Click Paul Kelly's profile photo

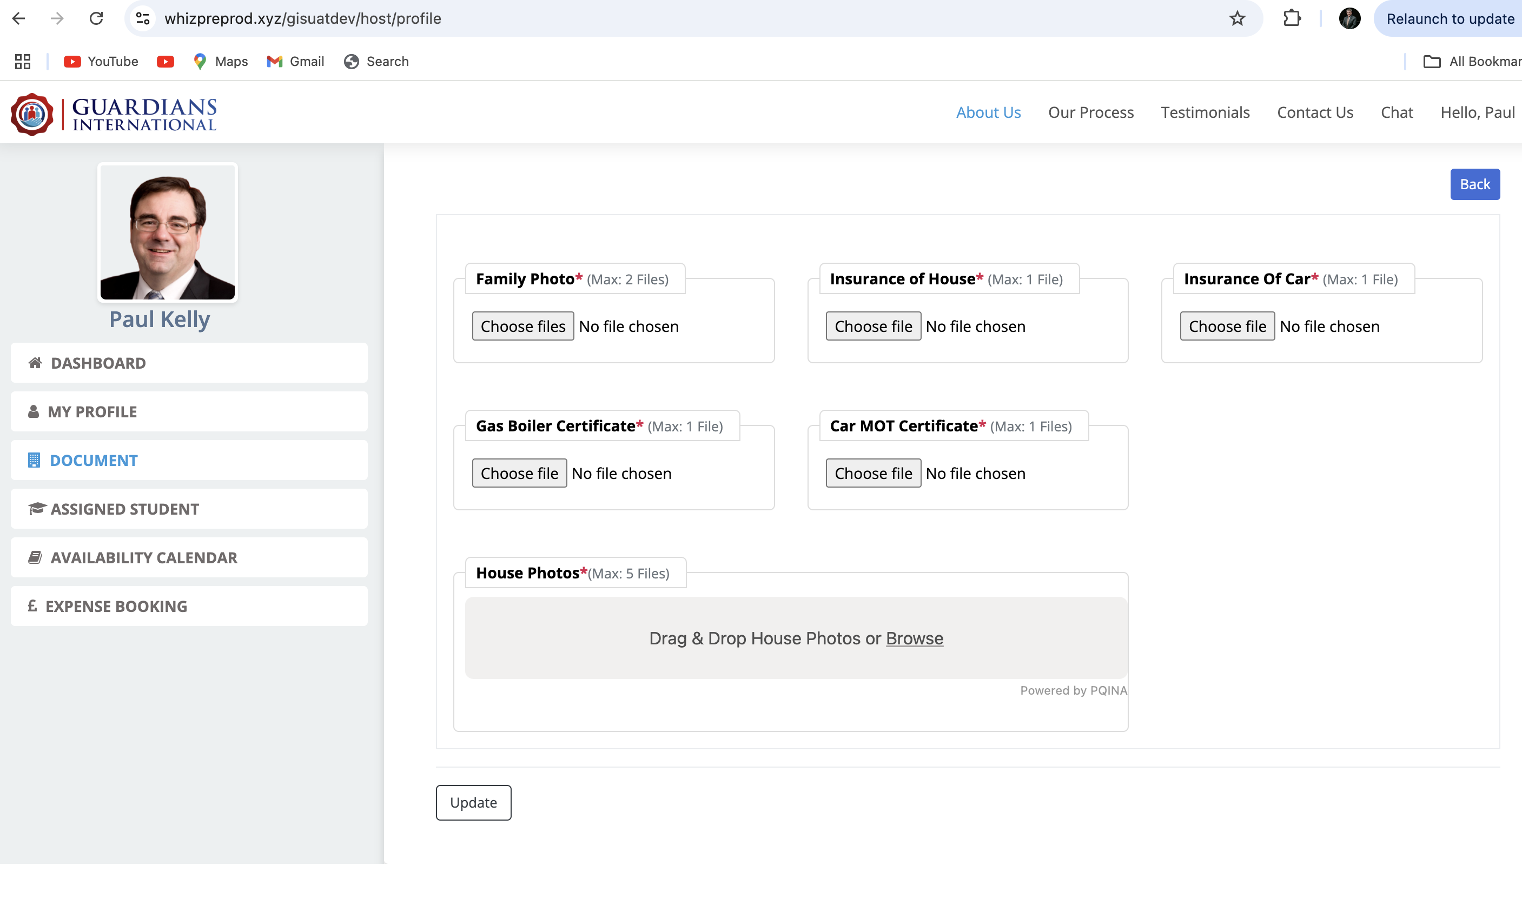167,232
